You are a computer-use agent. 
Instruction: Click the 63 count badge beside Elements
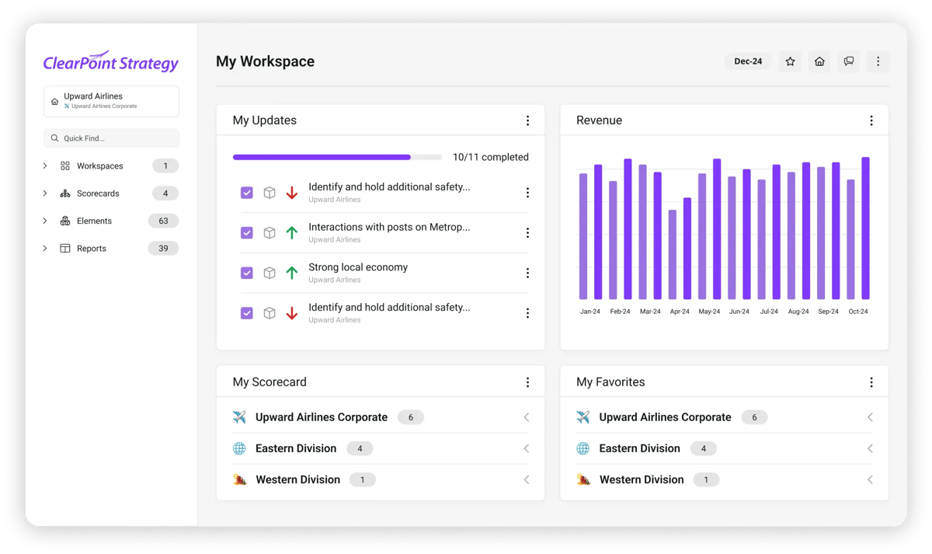click(x=163, y=221)
